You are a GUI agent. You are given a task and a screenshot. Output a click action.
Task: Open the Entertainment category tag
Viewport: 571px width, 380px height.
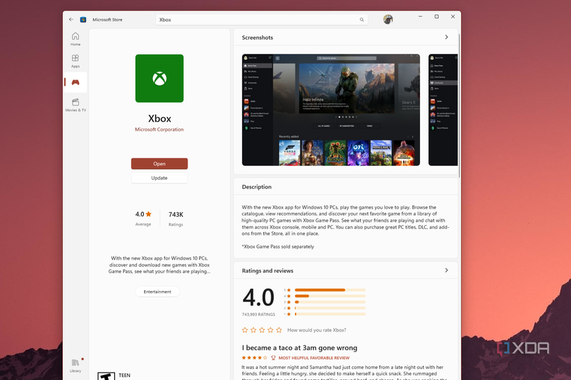tap(157, 292)
